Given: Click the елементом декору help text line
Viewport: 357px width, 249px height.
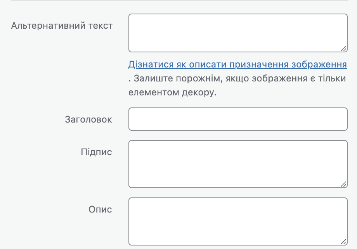Looking at the screenshot, I should click(172, 93).
